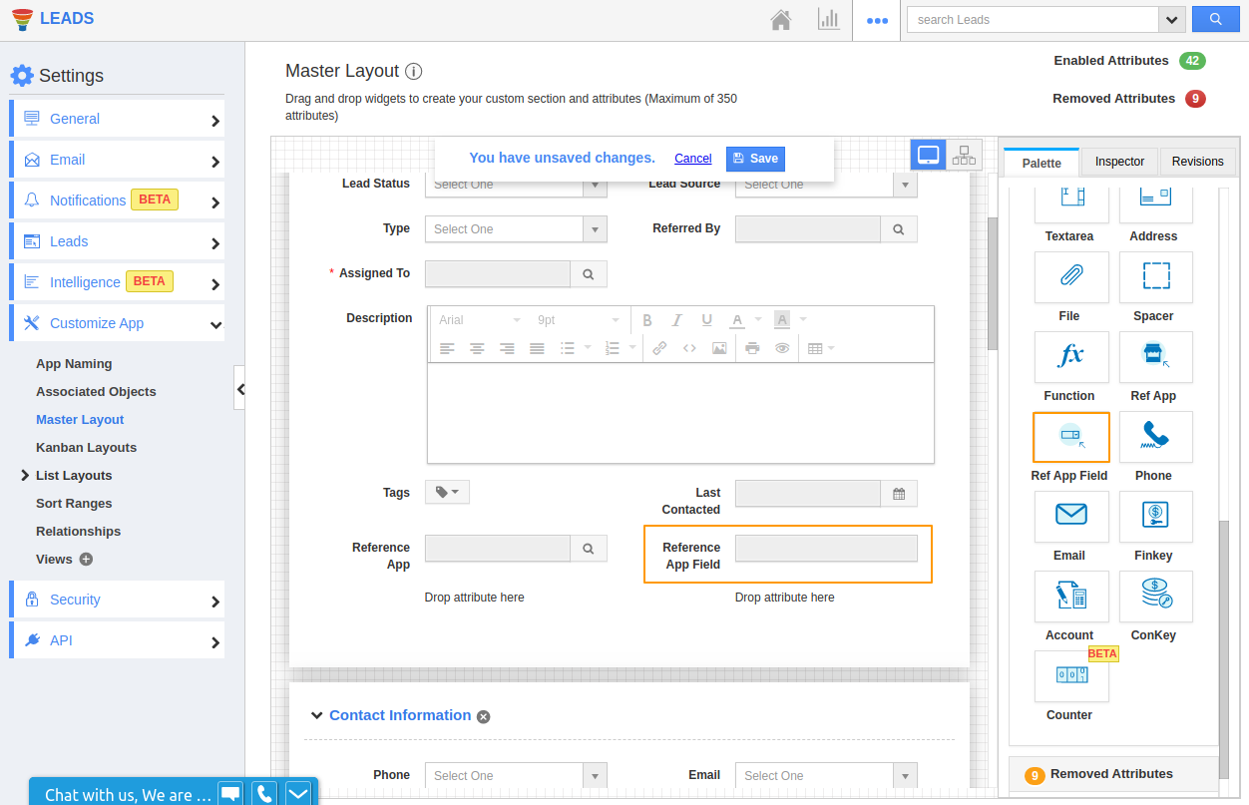Viewport: 1249px width, 805px height.
Task: Collapse the Contact Information section
Action: point(316,715)
